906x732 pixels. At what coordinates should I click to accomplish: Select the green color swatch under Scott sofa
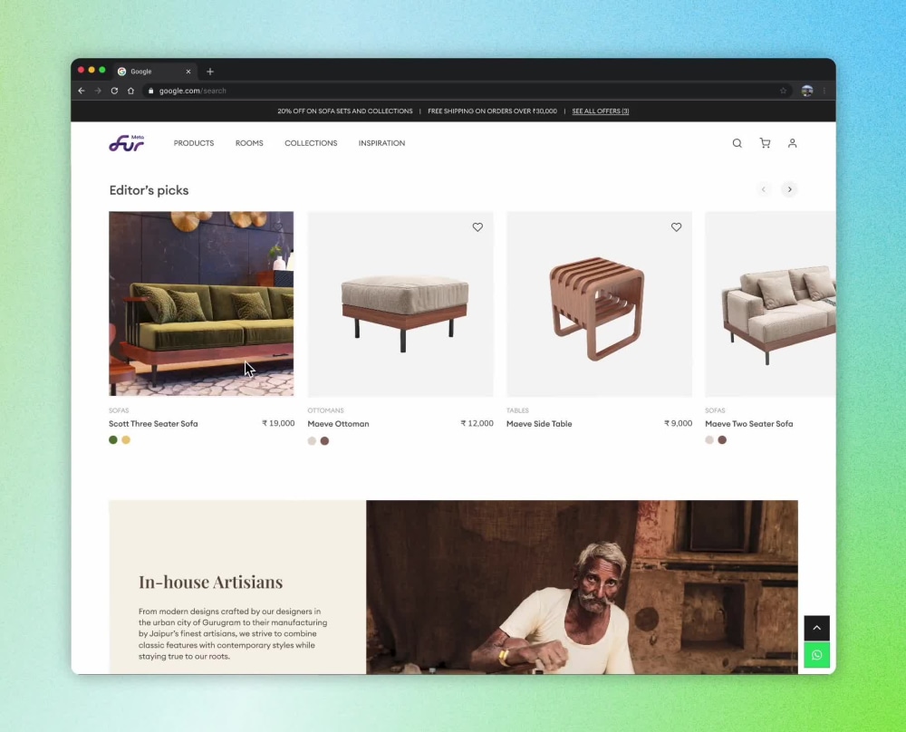point(112,439)
